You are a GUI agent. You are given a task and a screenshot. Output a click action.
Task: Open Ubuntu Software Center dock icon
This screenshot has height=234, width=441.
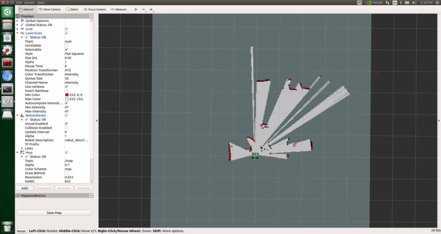[x=7, y=37]
